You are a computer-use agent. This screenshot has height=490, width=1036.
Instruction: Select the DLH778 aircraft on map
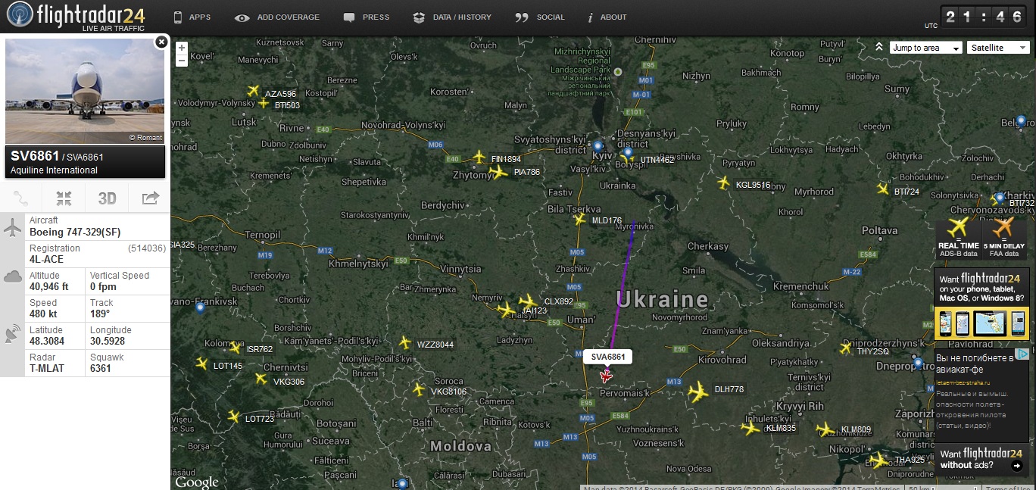click(x=697, y=392)
